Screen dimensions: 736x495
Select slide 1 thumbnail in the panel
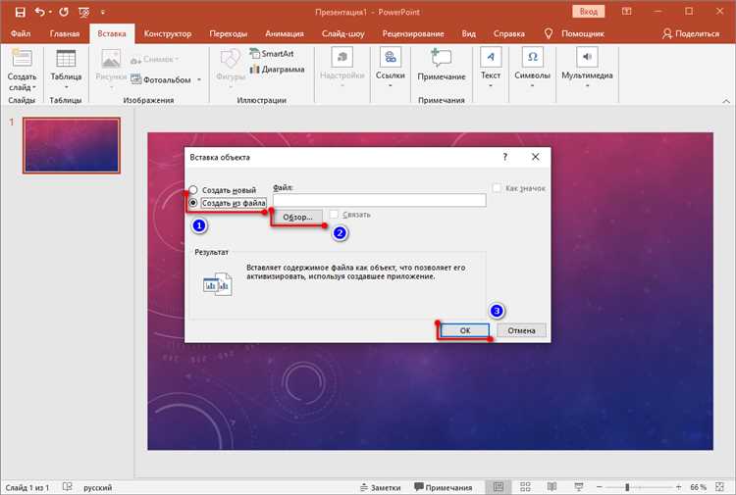pyautogui.click(x=72, y=145)
